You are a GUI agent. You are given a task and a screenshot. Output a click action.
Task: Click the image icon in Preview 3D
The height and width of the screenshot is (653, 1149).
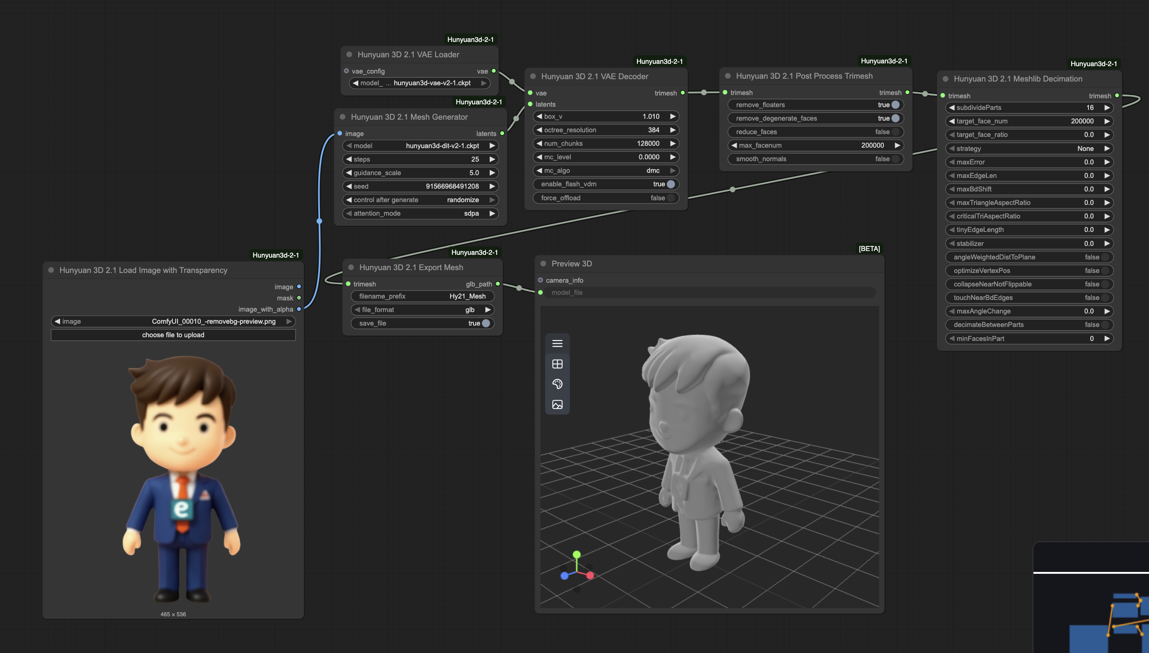[x=557, y=405]
